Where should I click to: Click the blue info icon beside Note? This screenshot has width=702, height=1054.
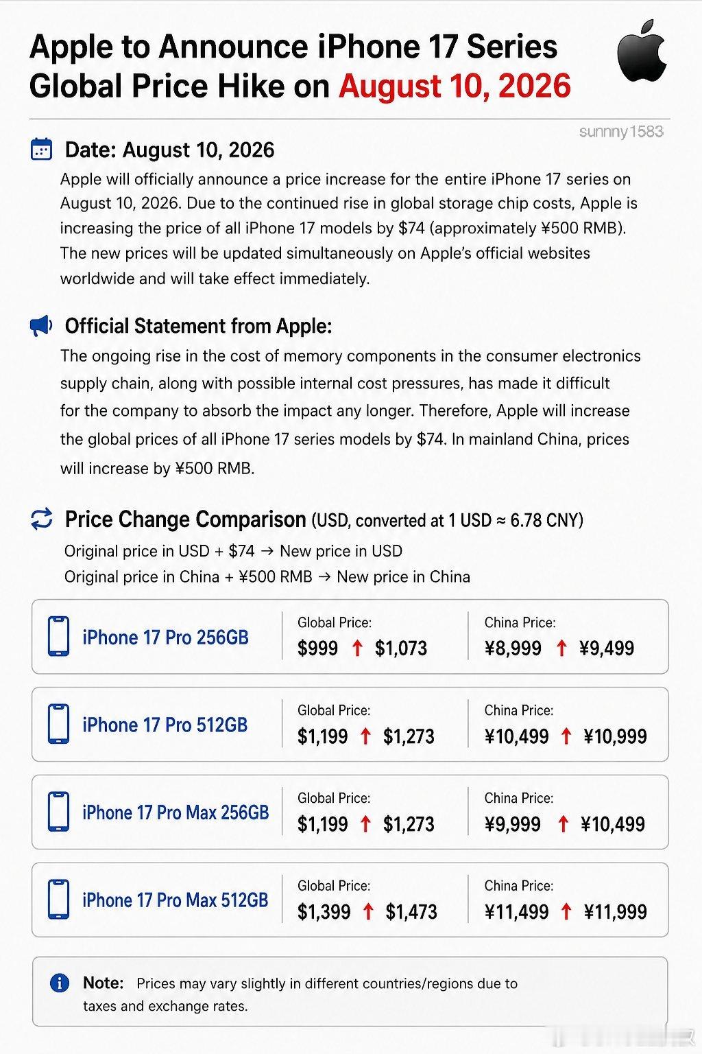(x=60, y=983)
